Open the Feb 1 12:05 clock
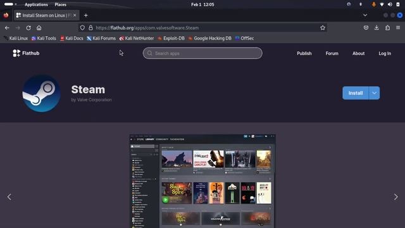The width and height of the screenshot is (405, 228). [202, 4]
